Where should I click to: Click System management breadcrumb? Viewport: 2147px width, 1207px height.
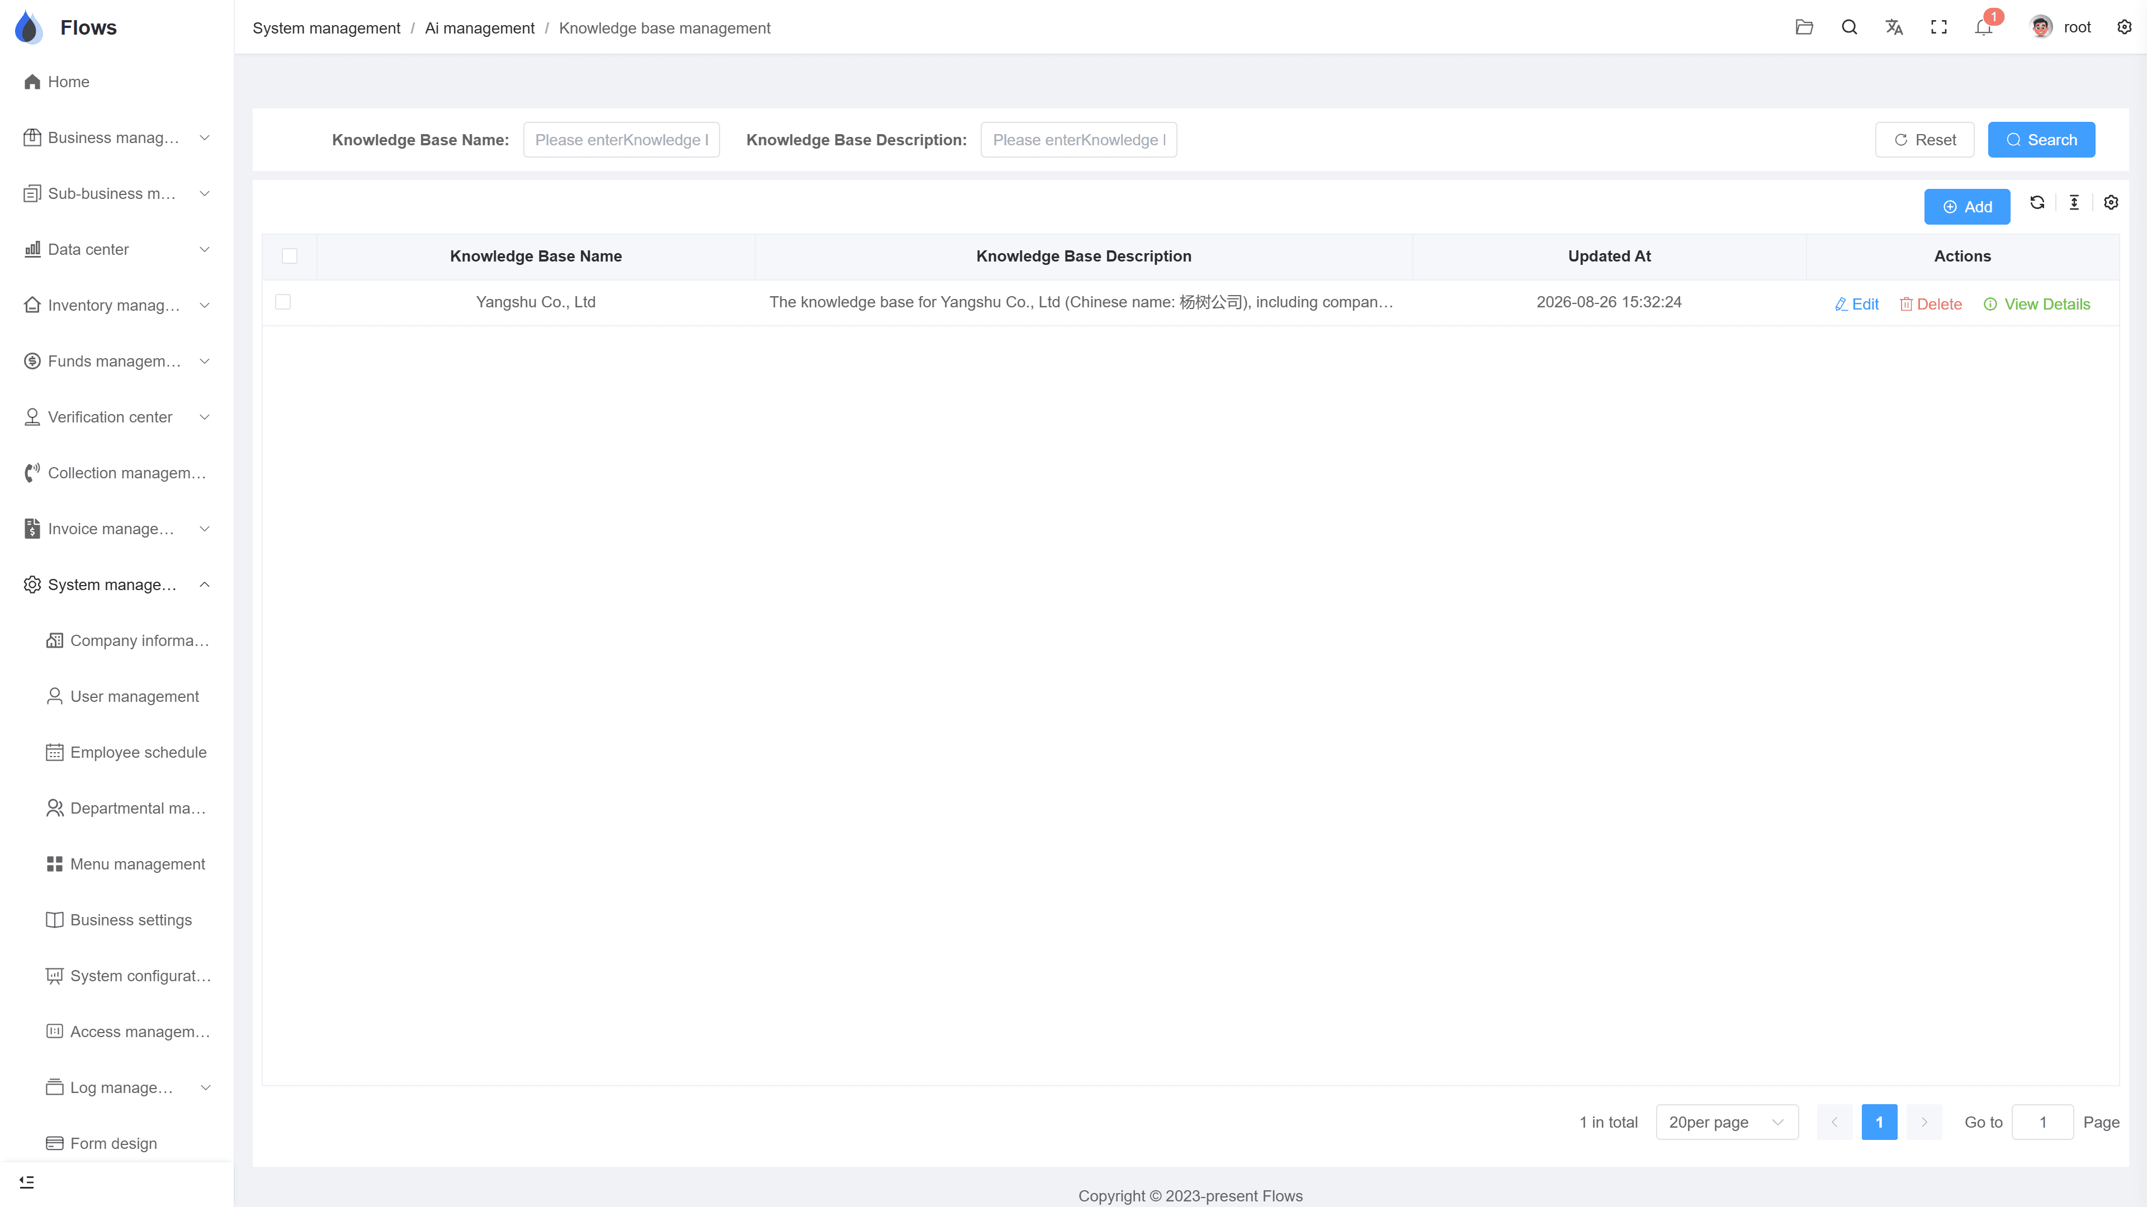(327, 28)
